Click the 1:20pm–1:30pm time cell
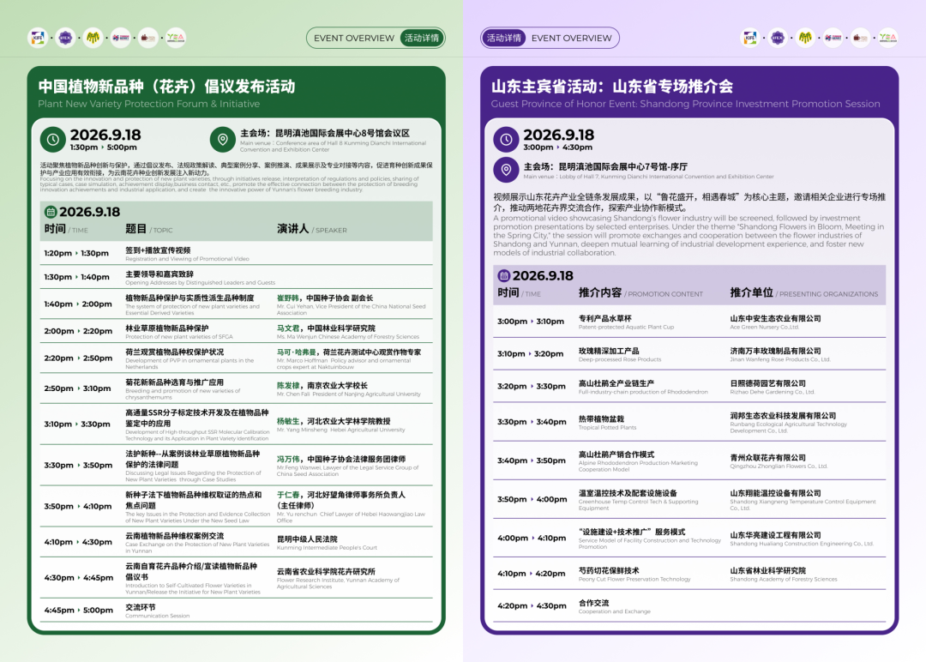This screenshot has width=926, height=662. tap(76, 253)
